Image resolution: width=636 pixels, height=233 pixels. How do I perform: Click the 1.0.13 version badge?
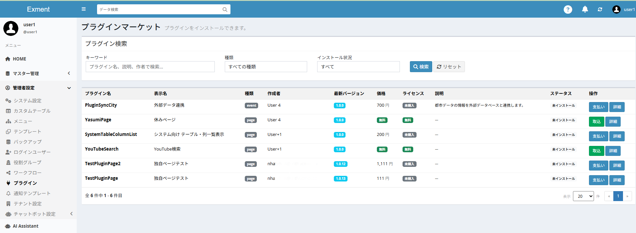coord(341,178)
